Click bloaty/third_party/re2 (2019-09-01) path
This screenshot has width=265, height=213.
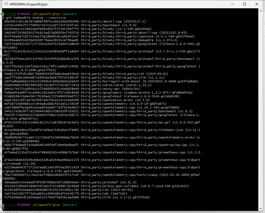pos(113,74)
